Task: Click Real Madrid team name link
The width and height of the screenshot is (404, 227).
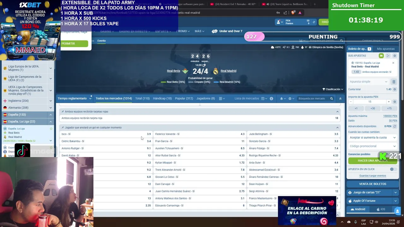Action: coord(229,71)
